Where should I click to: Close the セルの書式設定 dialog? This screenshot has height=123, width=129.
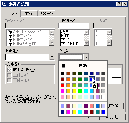(125, 4)
